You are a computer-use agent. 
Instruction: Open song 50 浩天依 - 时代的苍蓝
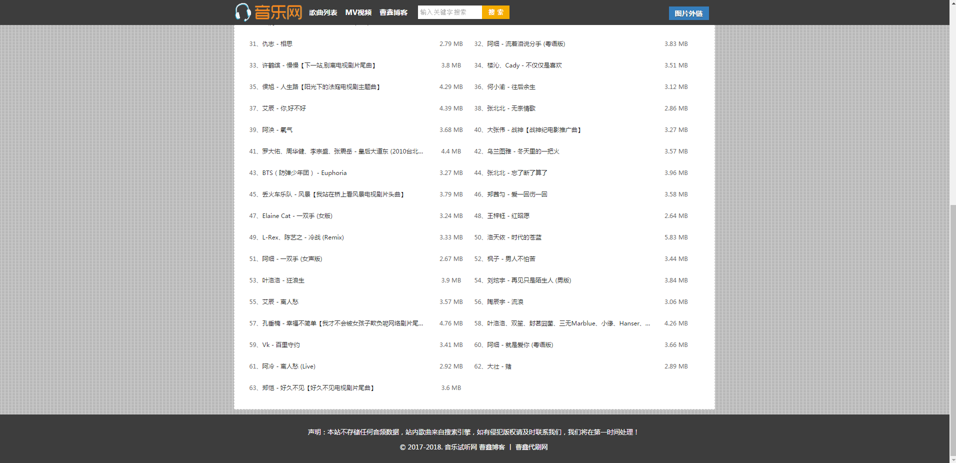(x=514, y=237)
